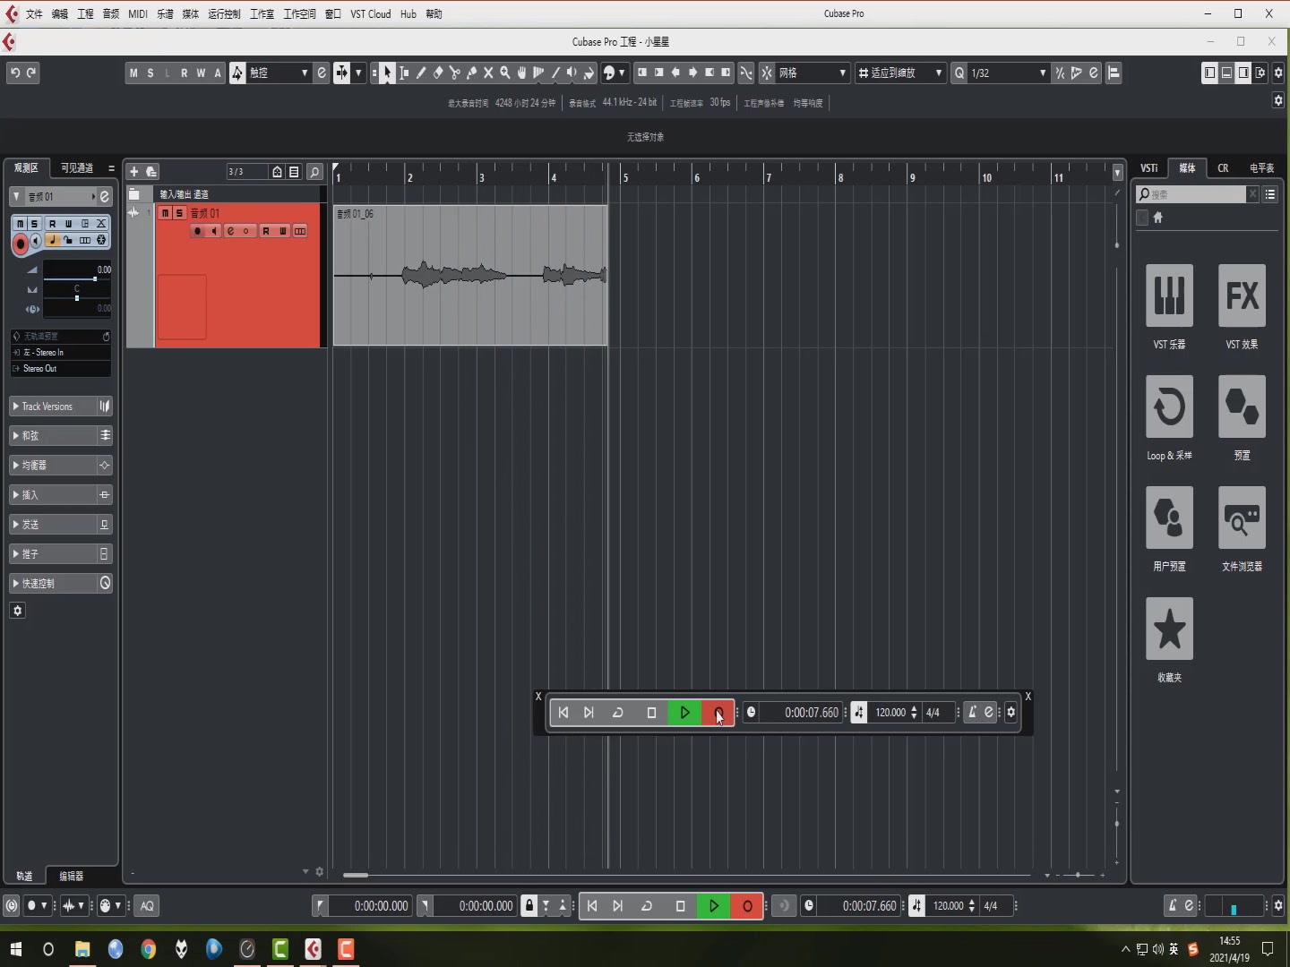Select the Zoom magnifier tool
Screen dimensions: 1290x967
pos(505,73)
